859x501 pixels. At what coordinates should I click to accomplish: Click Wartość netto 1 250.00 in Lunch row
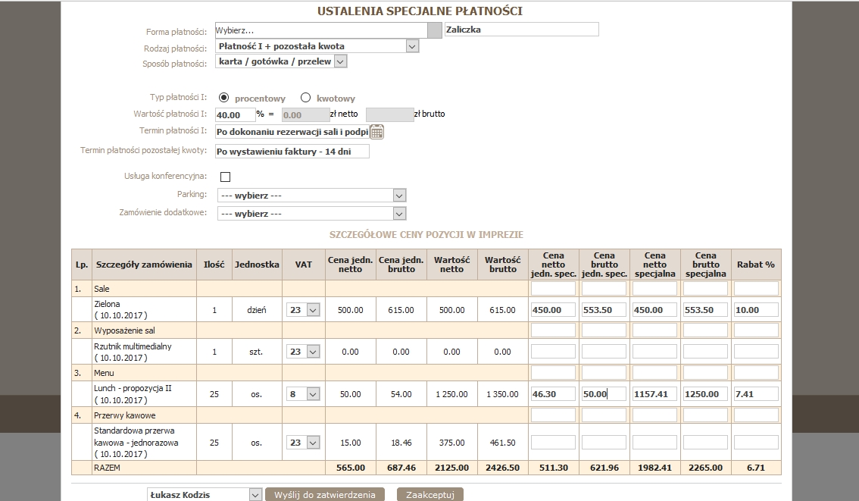452,394
